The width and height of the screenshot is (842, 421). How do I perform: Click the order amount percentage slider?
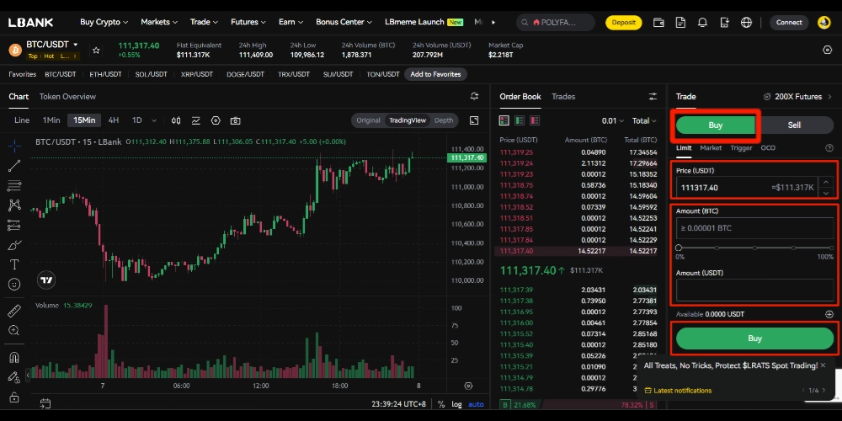[754, 248]
